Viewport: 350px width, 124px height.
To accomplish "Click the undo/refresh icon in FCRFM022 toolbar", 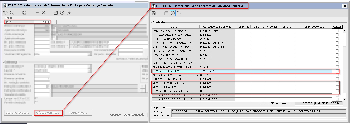I will 6,13.
